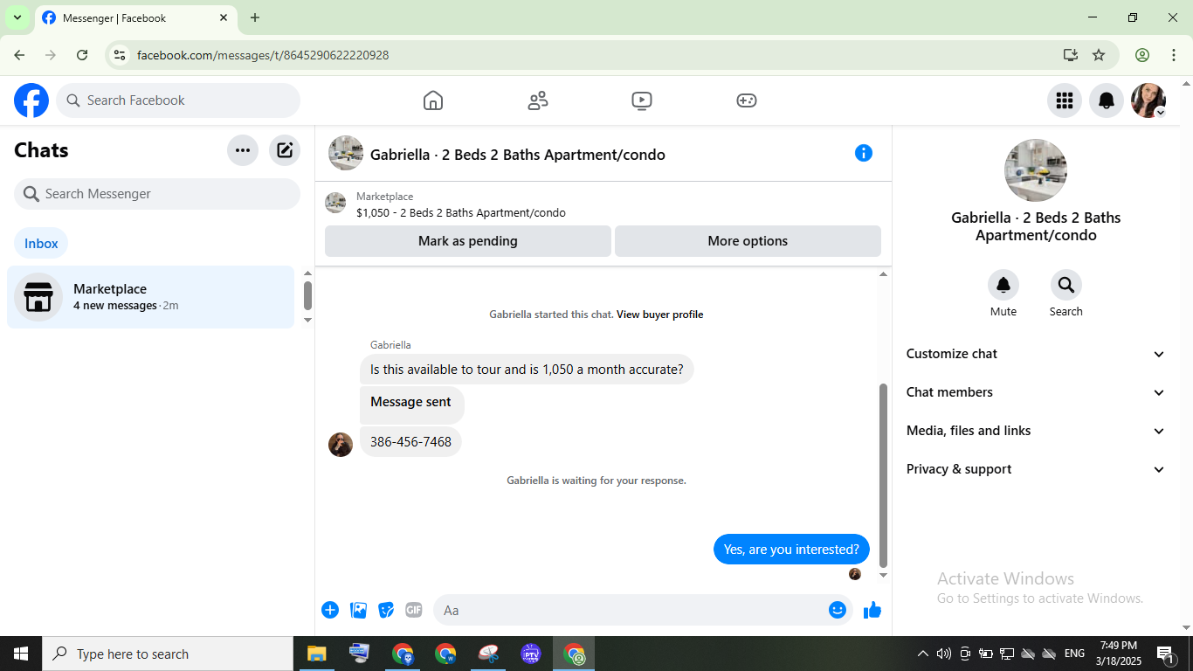Open a new browser tab
The width and height of the screenshot is (1193, 671).
tap(255, 17)
